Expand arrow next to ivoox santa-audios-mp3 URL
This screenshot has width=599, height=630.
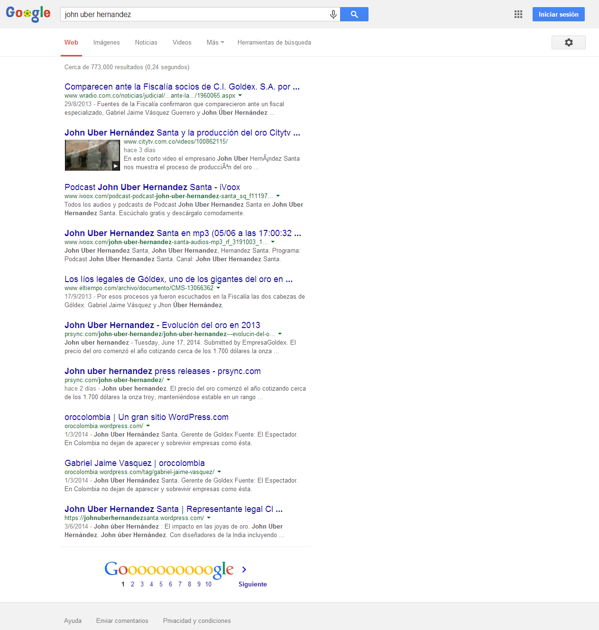click(x=273, y=242)
